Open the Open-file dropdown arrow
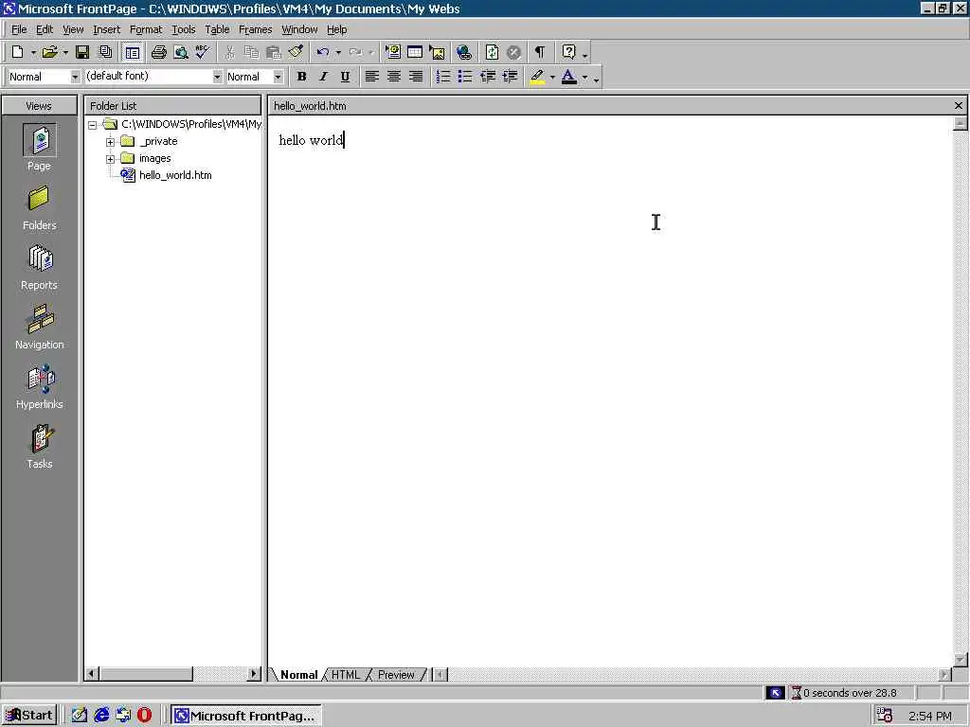The width and height of the screenshot is (970, 727). point(65,53)
